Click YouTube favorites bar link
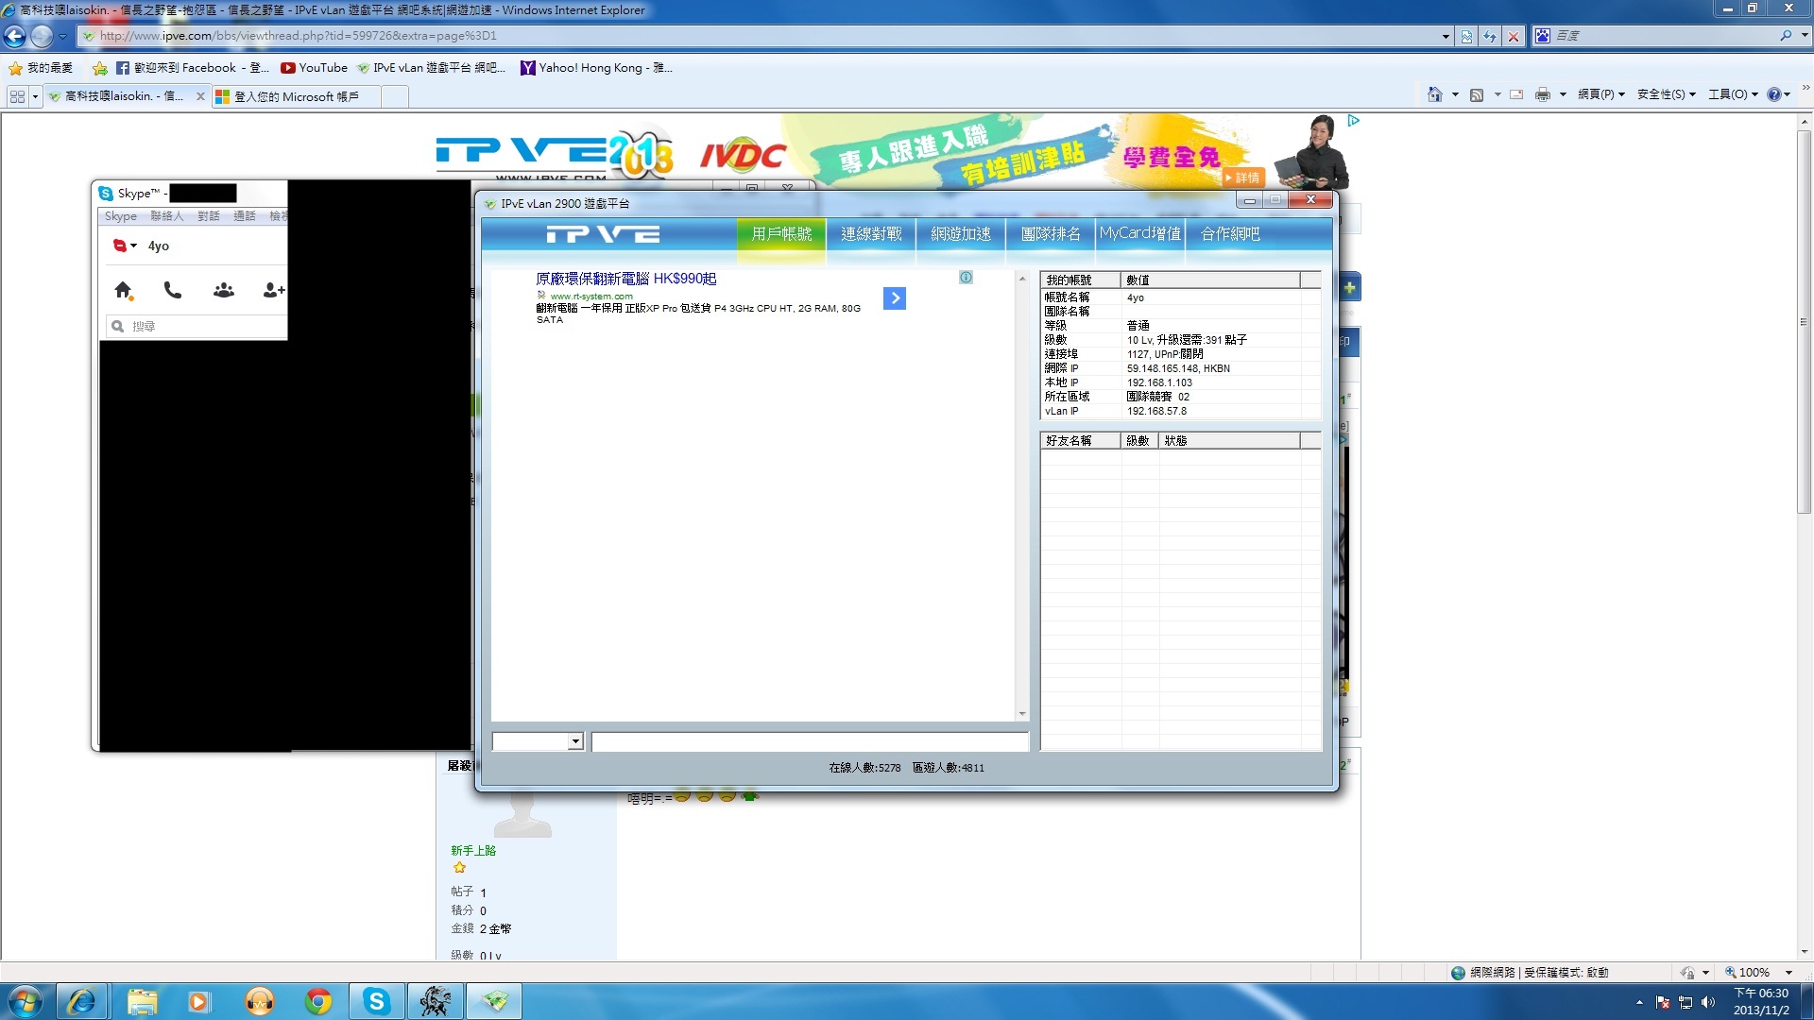This screenshot has width=1814, height=1020. 315,68
